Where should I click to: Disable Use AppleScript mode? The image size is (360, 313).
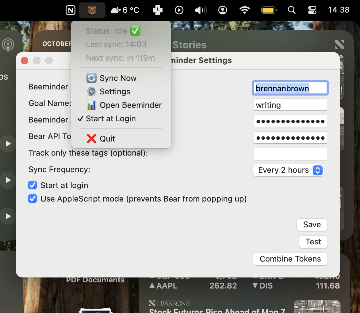tap(32, 199)
